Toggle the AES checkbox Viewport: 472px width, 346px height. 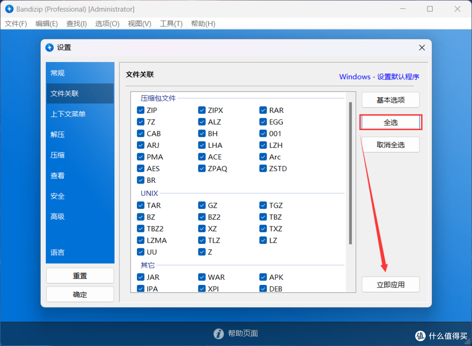[141, 168]
